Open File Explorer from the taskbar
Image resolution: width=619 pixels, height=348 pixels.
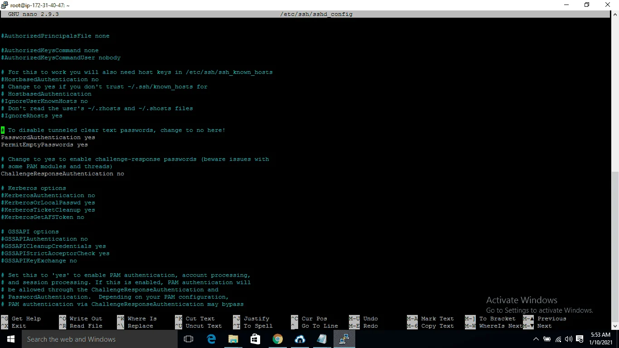(233, 339)
